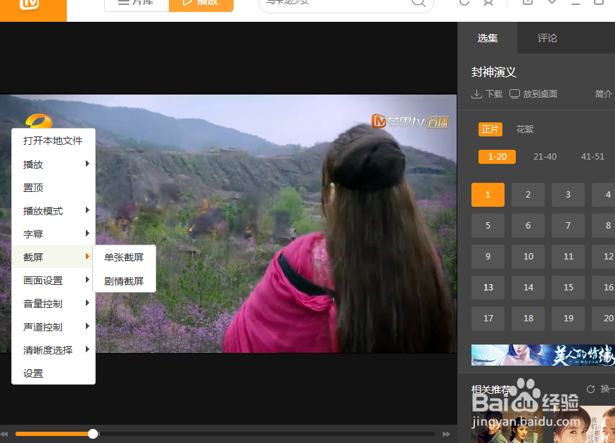
Task: Click the white playback progress handle
Action: click(x=93, y=434)
